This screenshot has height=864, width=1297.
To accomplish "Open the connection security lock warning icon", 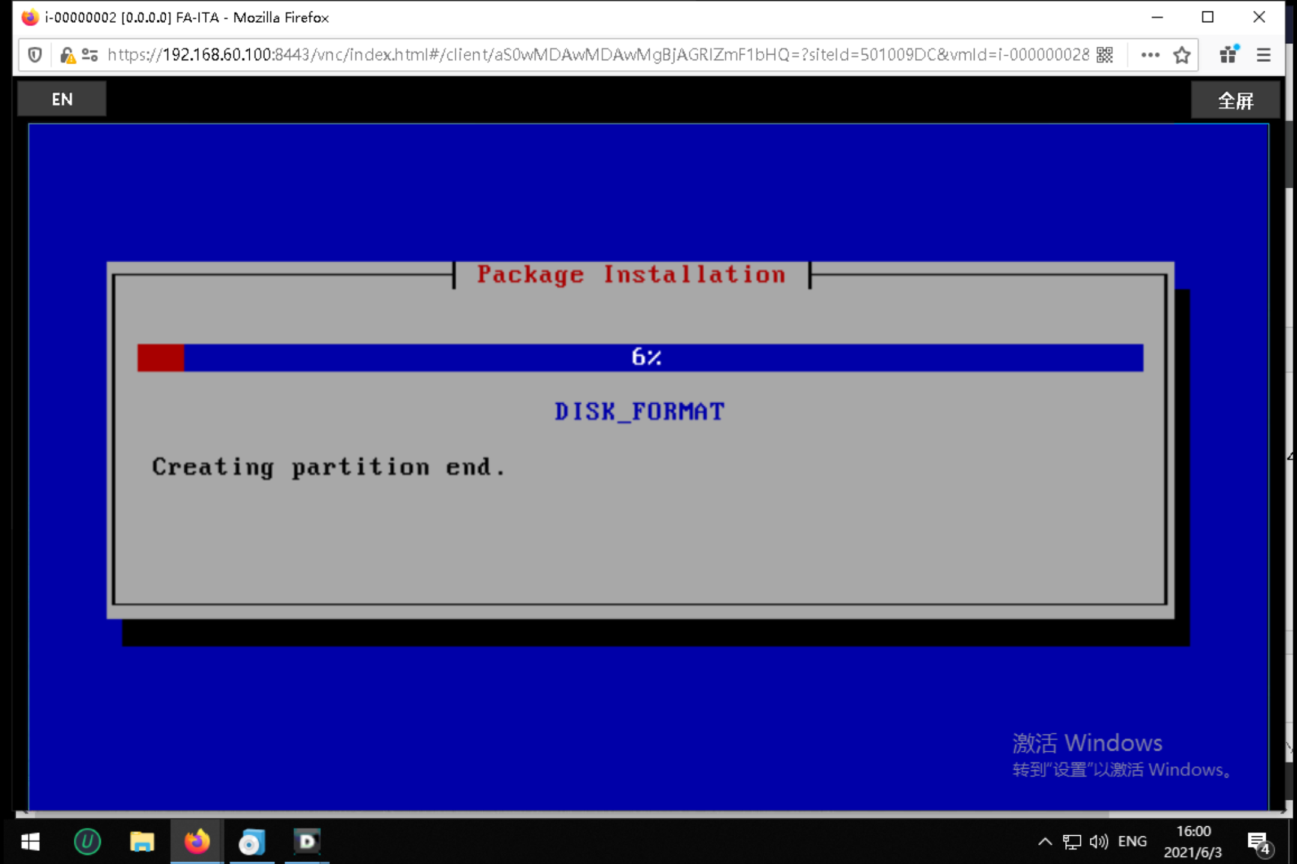I will pos(67,55).
